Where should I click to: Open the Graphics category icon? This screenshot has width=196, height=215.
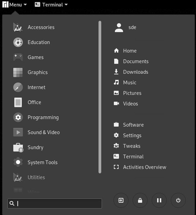(18, 72)
